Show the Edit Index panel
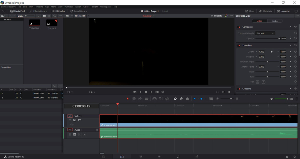 coord(58,11)
